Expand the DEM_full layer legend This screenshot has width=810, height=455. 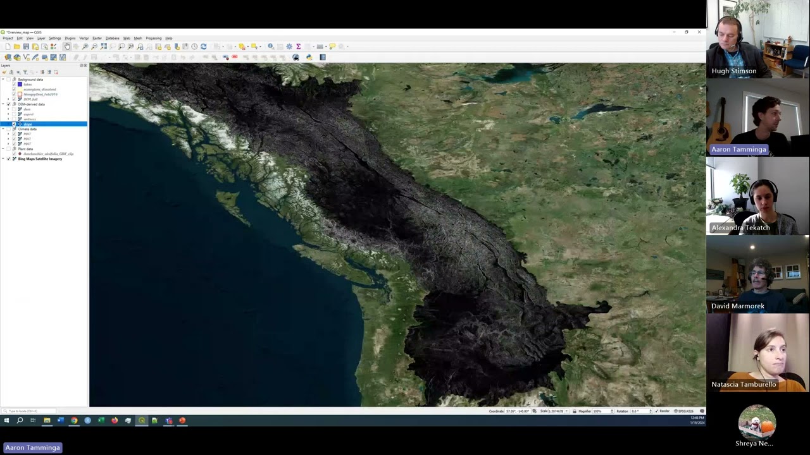[8, 99]
